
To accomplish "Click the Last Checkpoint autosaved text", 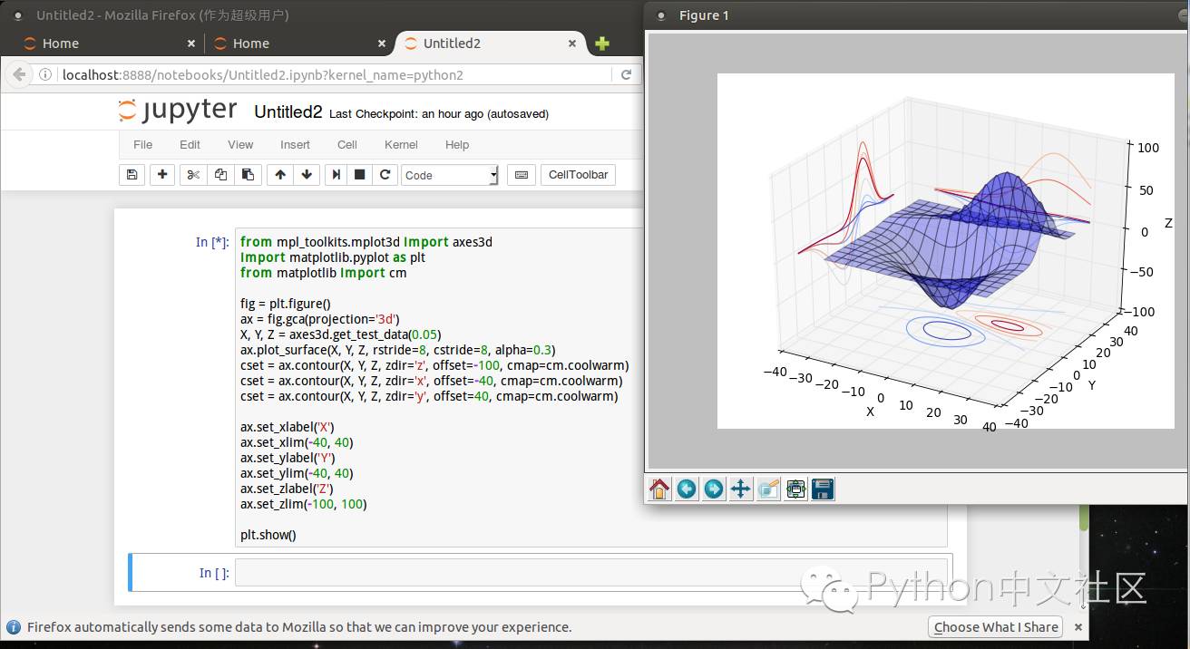I will pyautogui.click(x=439, y=114).
